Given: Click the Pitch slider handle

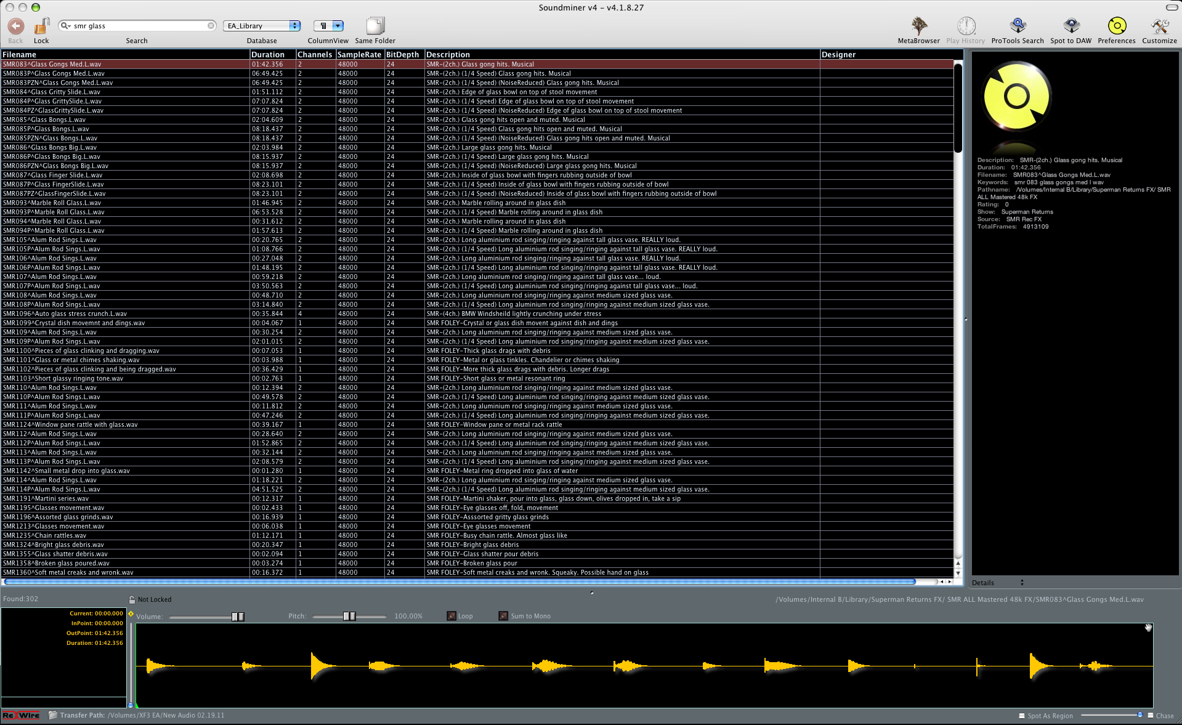Looking at the screenshot, I should click(x=349, y=616).
